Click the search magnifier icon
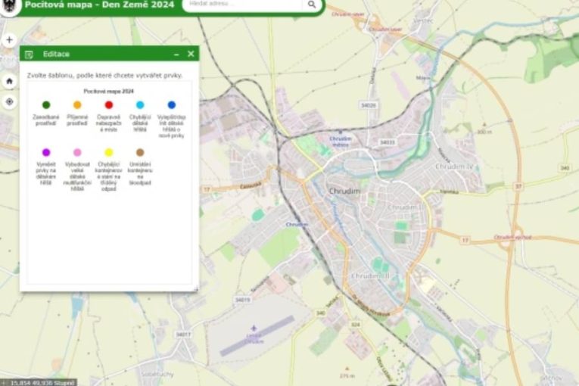This screenshot has height=386, width=579. [311, 5]
